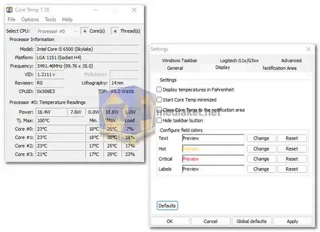Click Cancel in the Settings dialog

(211, 221)
